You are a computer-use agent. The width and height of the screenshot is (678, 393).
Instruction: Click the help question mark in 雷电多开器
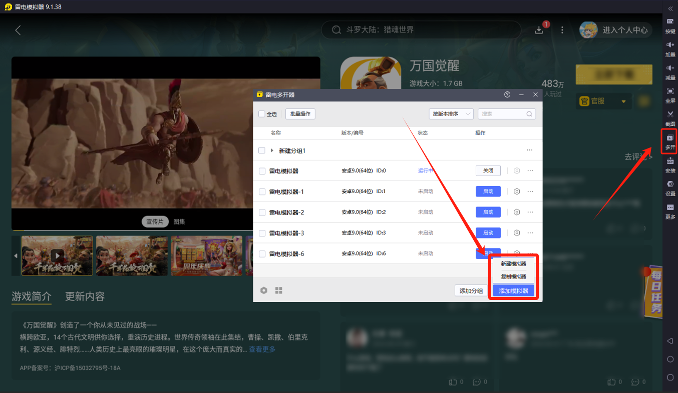[x=507, y=94]
